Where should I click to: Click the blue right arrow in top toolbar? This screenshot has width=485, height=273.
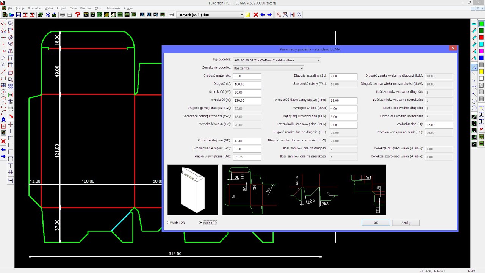[x=269, y=15]
